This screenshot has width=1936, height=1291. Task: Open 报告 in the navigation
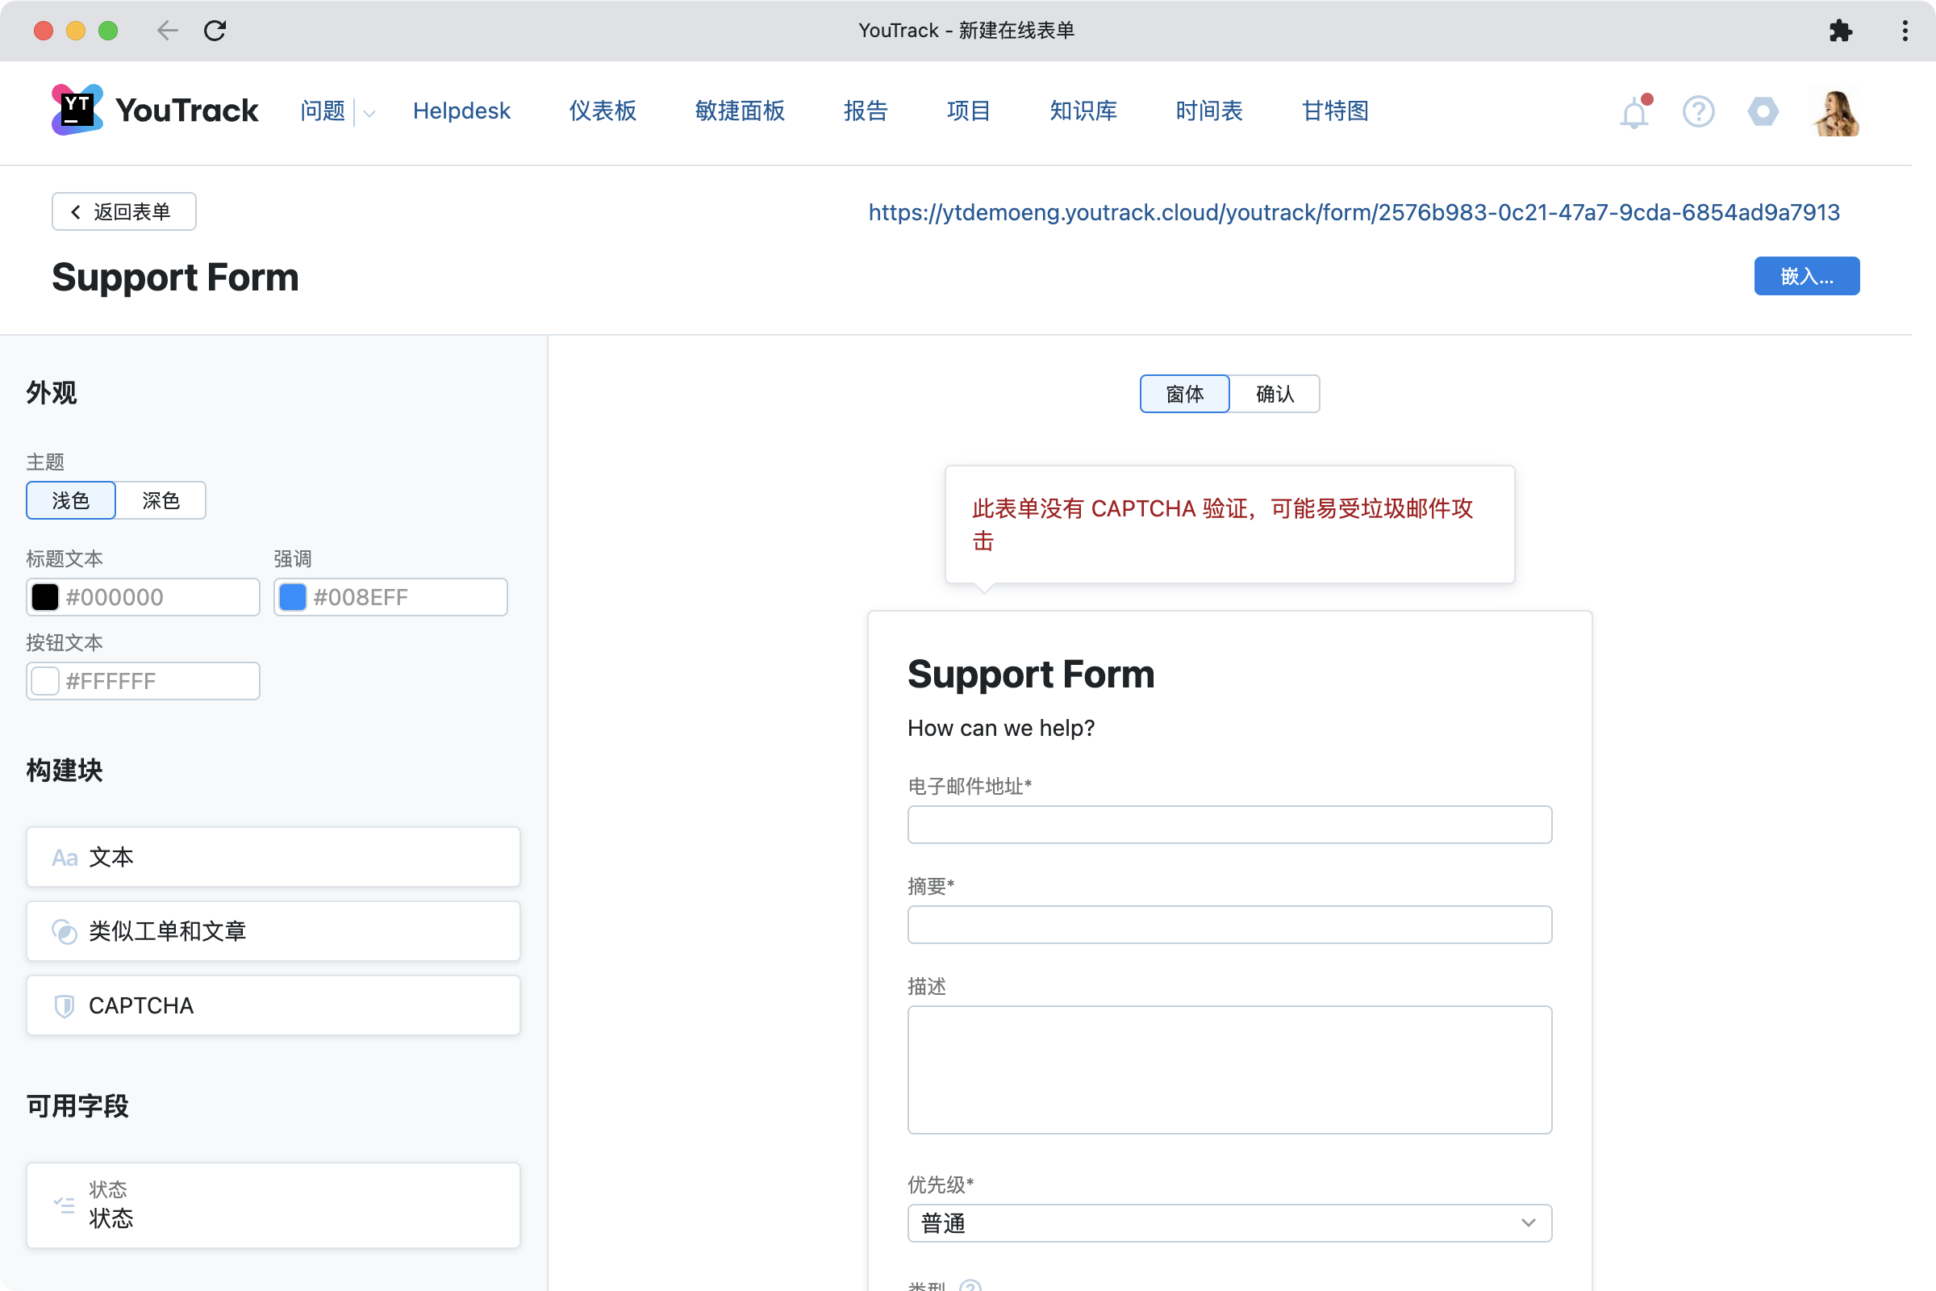point(866,111)
